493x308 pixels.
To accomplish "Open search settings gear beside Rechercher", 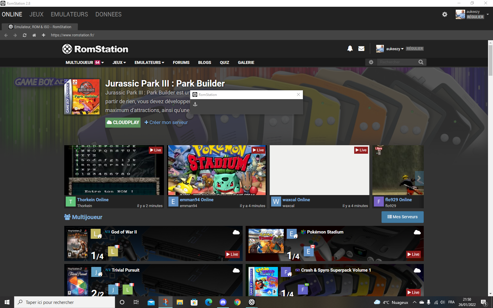I will 371,62.
